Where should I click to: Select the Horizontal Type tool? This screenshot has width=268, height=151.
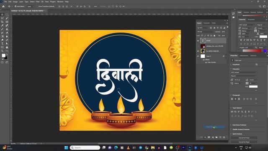pos(2,44)
